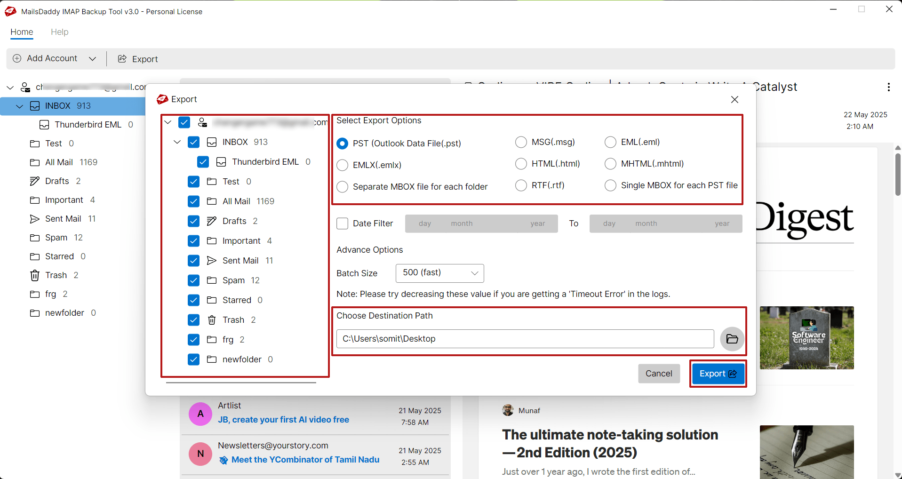Select the MSG(.msg) export format
The height and width of the screenshot is (479, 902).
pos(521,142)
